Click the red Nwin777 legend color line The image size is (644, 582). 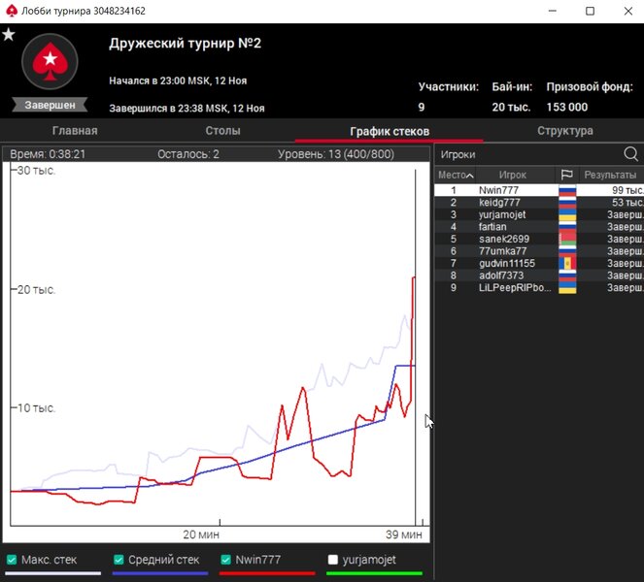coord(267,573)
